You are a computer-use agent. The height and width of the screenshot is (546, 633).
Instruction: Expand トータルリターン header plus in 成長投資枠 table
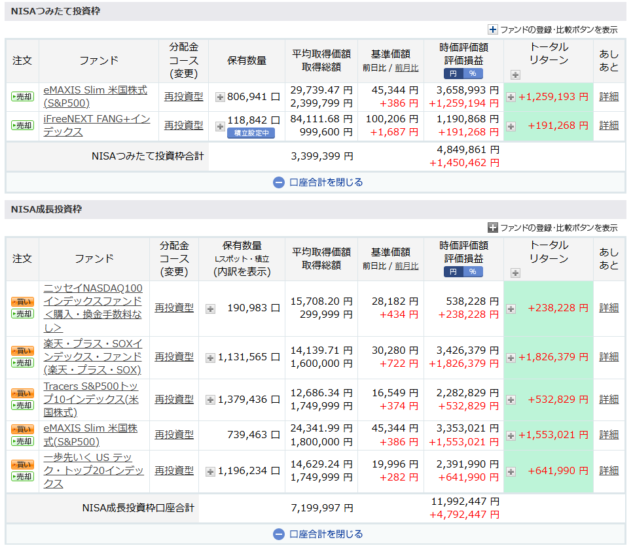(x=515, y=273)
